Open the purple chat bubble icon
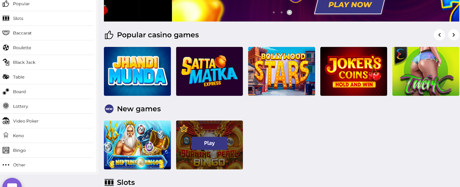Image resolution: width=460 pixels, height=187 pixels. click(12, 184)
